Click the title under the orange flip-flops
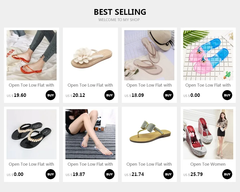240x192 pixels. pyautogui.click(x=31, y=85)
